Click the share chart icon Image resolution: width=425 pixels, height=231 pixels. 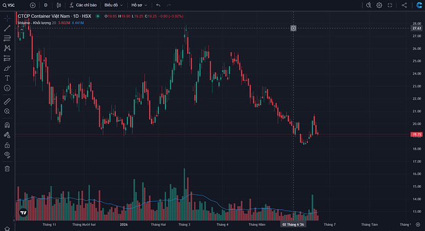[404, 5]
